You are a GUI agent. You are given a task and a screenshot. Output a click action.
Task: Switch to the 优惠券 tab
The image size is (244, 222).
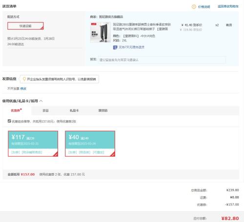(x=16, y=111)
